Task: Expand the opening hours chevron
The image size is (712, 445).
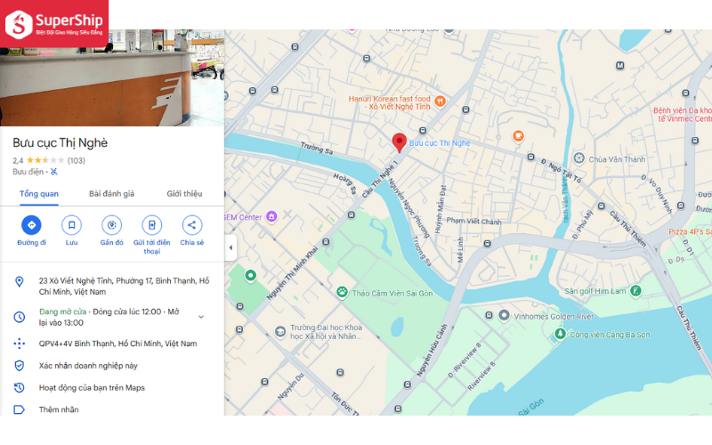Action: pos(201,317)
